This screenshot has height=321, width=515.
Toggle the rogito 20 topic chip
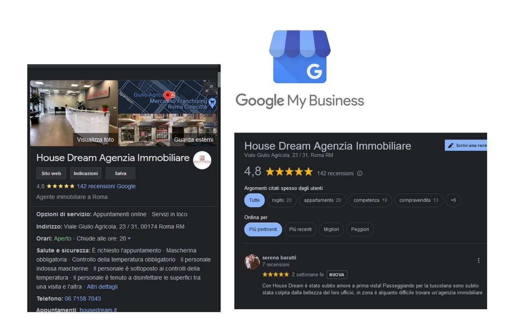(281, 200)
